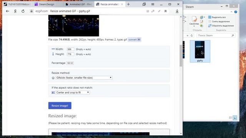Click the Width input field

point(70,49)
